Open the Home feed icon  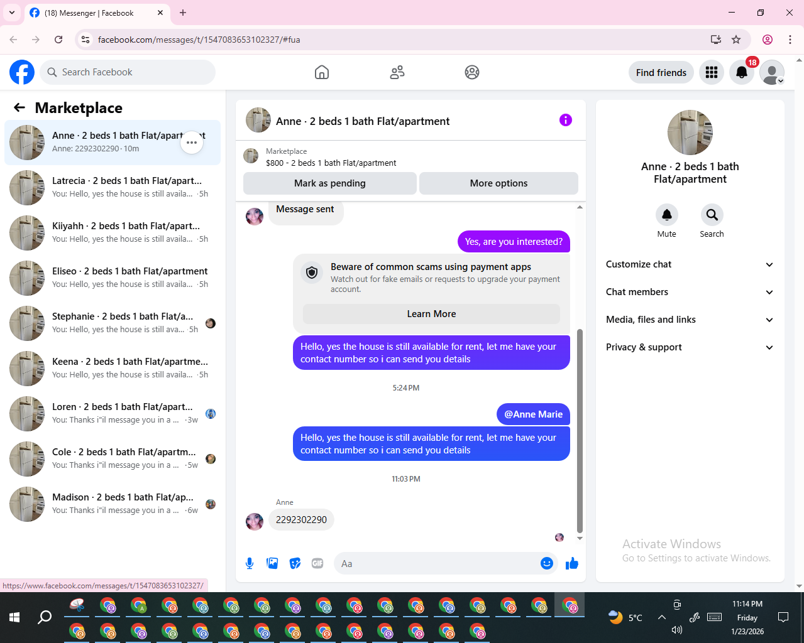click(322, 72)
